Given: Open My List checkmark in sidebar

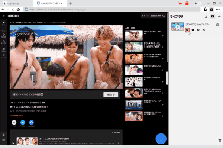Looking at the screenshot, I should [4, 29].
